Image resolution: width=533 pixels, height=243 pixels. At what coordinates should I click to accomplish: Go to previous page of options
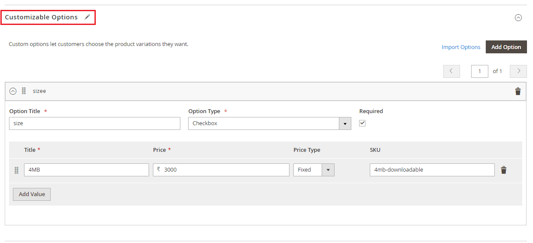tap(451, 71)
